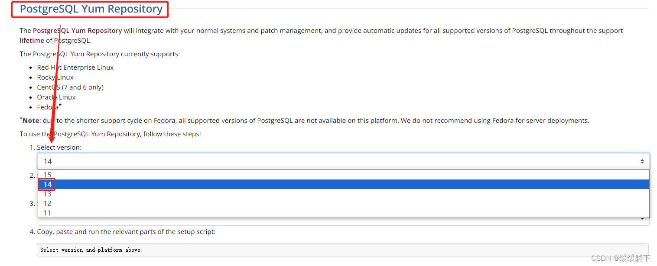Click the Oracle Linux list item
The image size is (657, 266).
(x=56, y=97)
